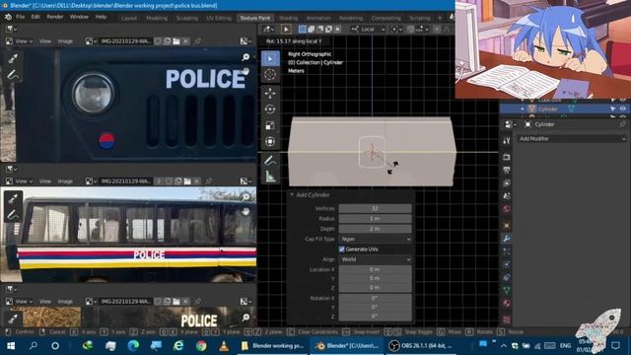Toggle the Generate UVs checkbox
Viewport: 631px width, 355px height.
click(342, 249)
